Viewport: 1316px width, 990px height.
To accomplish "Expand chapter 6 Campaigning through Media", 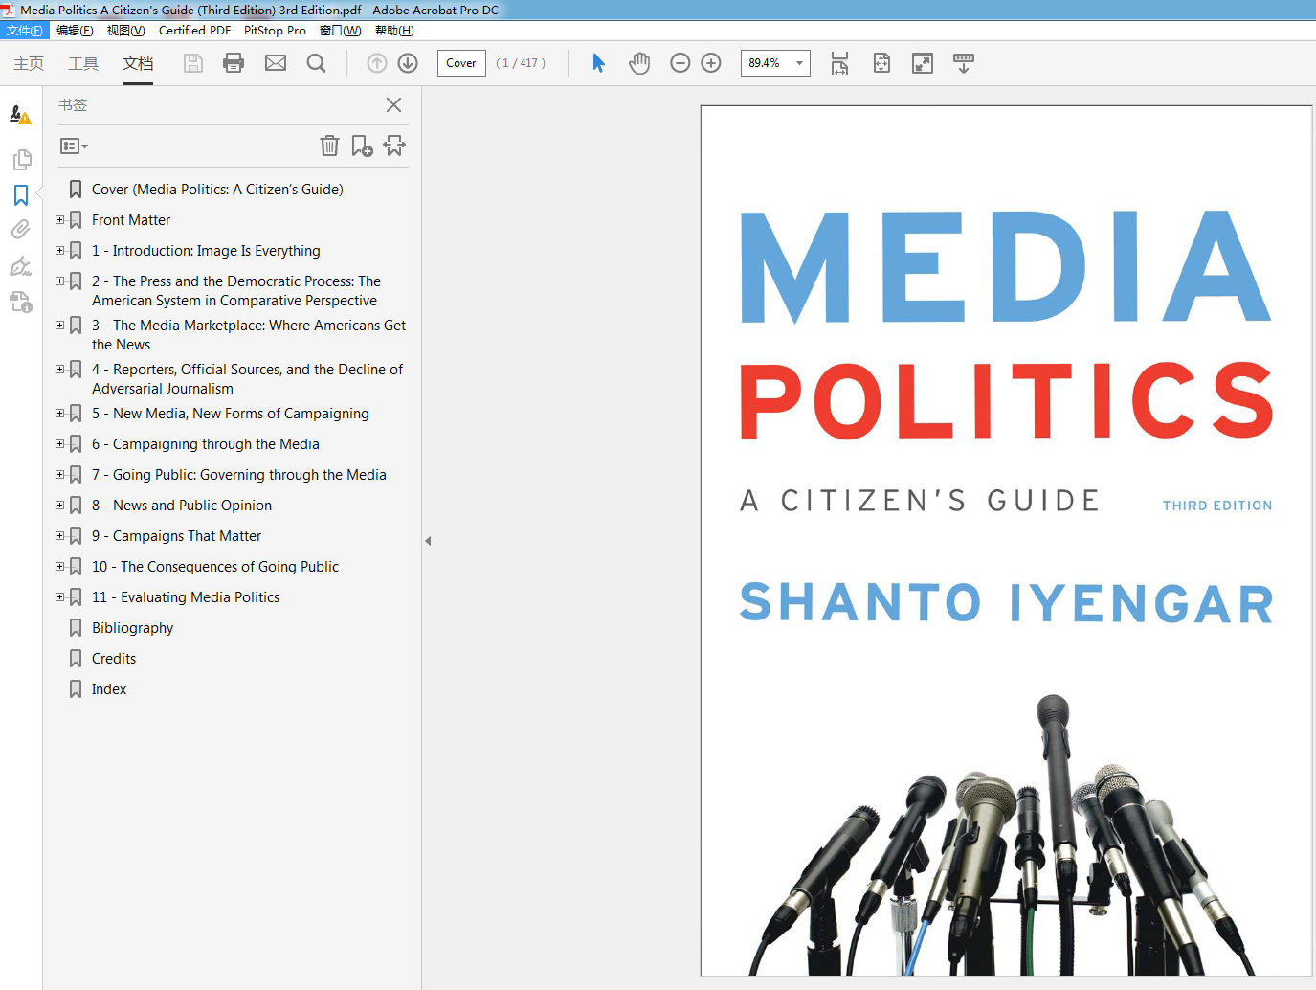I will tap(59, 444).
